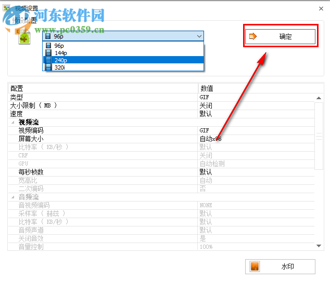This screenshot has width=330, height=282.
Task: Click the film icon beside 144p
Action: click(x=48, y=53)
